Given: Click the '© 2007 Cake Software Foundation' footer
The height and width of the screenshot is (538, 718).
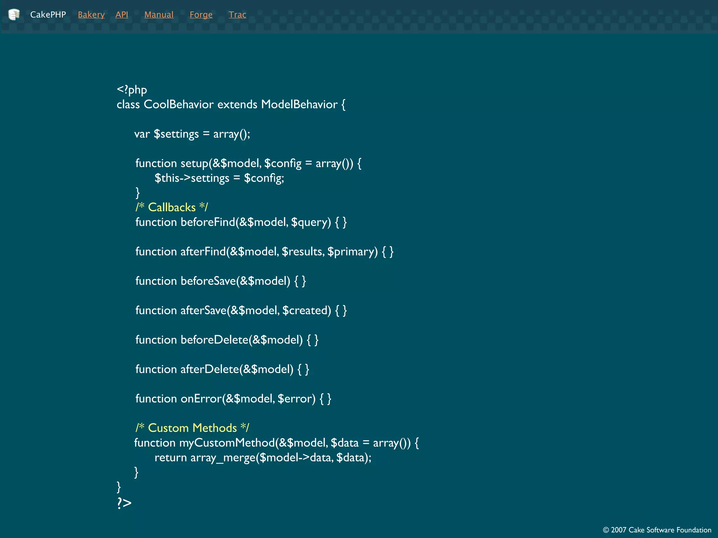Looking at the screenshot, I should [x=657, y=530].
